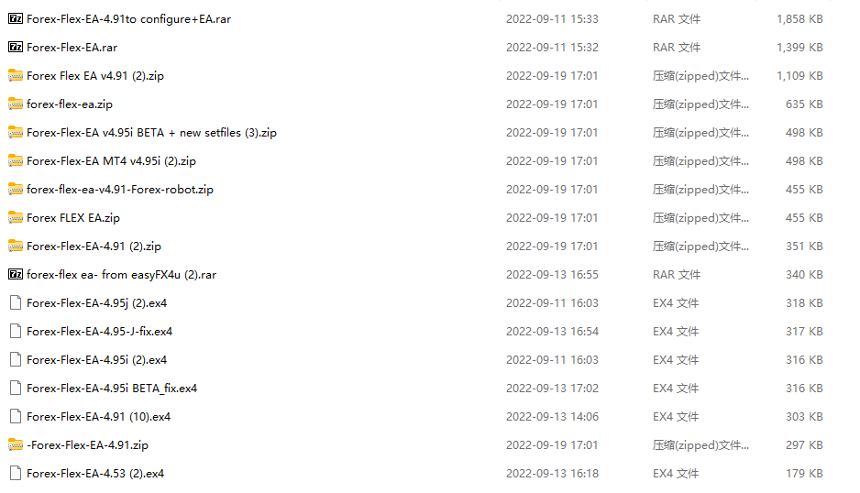Click file icon beside Forex-Flex-EA-4.53 (2).ex4

[x=16, y=473]
